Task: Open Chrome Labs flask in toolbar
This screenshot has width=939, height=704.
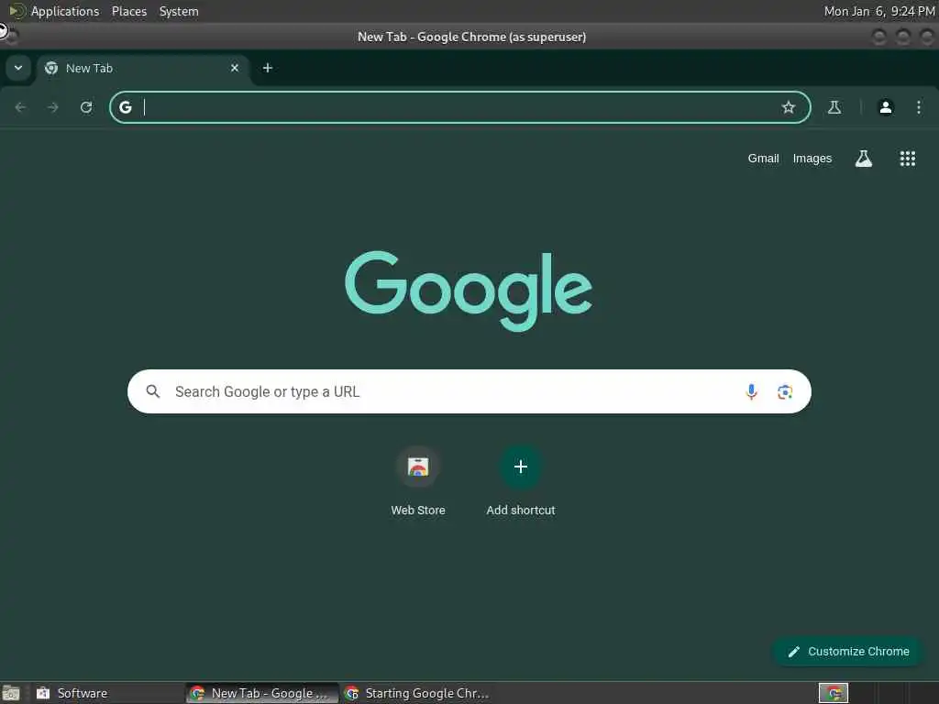Action: click(834, 107)
